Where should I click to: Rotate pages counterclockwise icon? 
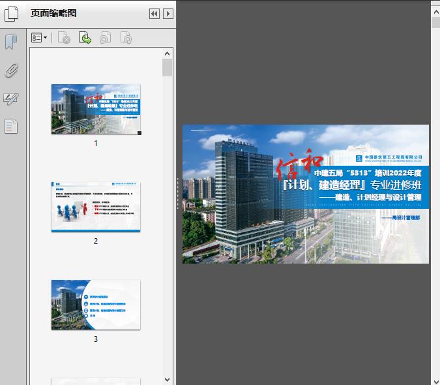[x=105, y=38]
